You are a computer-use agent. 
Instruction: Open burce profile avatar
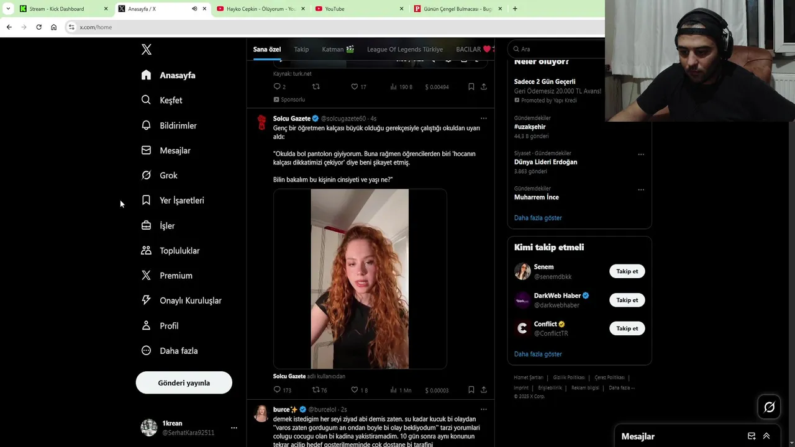pyautogui.click(x=261, y=413)
